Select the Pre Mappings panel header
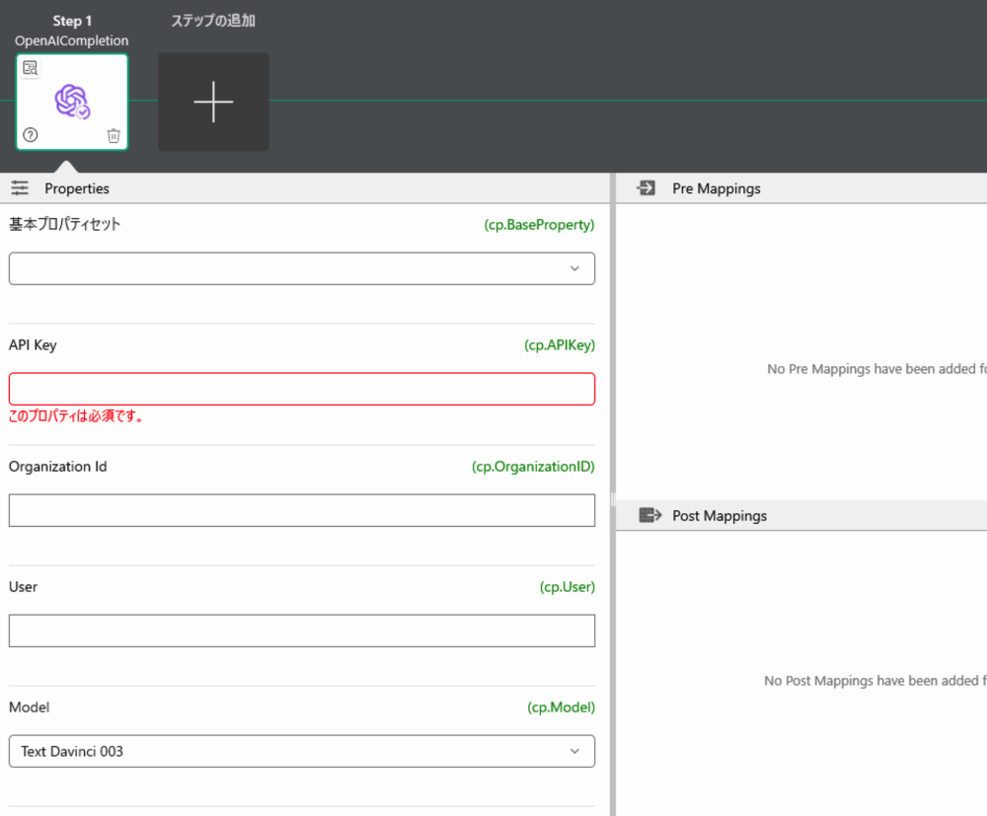This screenshot has width=987, height=816. [x=716, y=188]
